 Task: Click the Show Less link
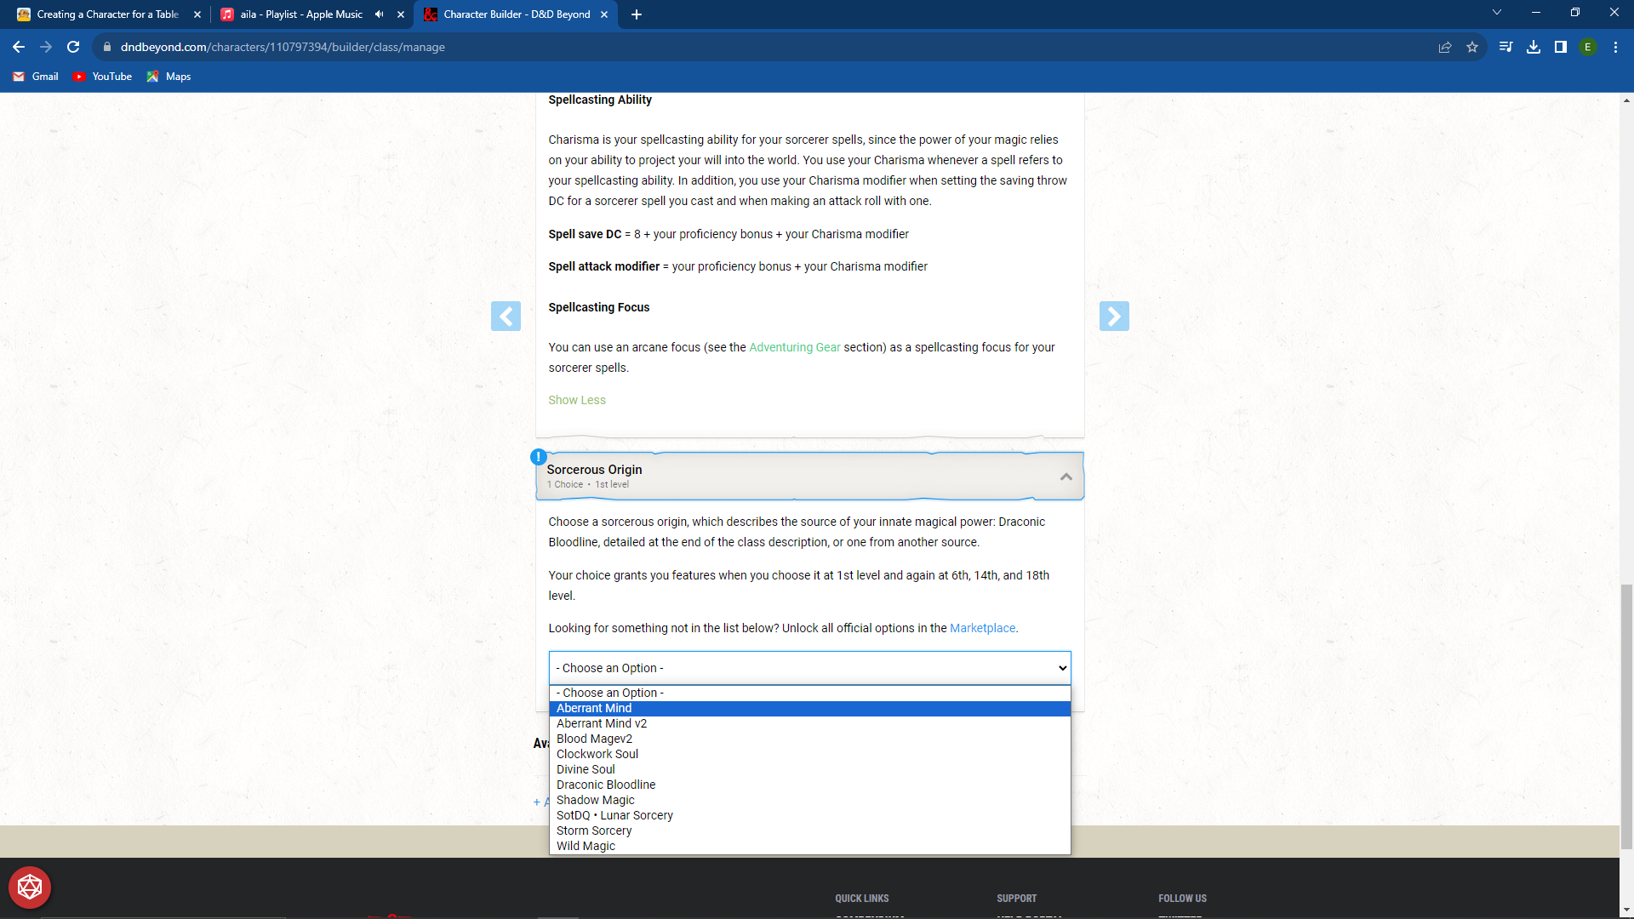[x=577, y=399]
